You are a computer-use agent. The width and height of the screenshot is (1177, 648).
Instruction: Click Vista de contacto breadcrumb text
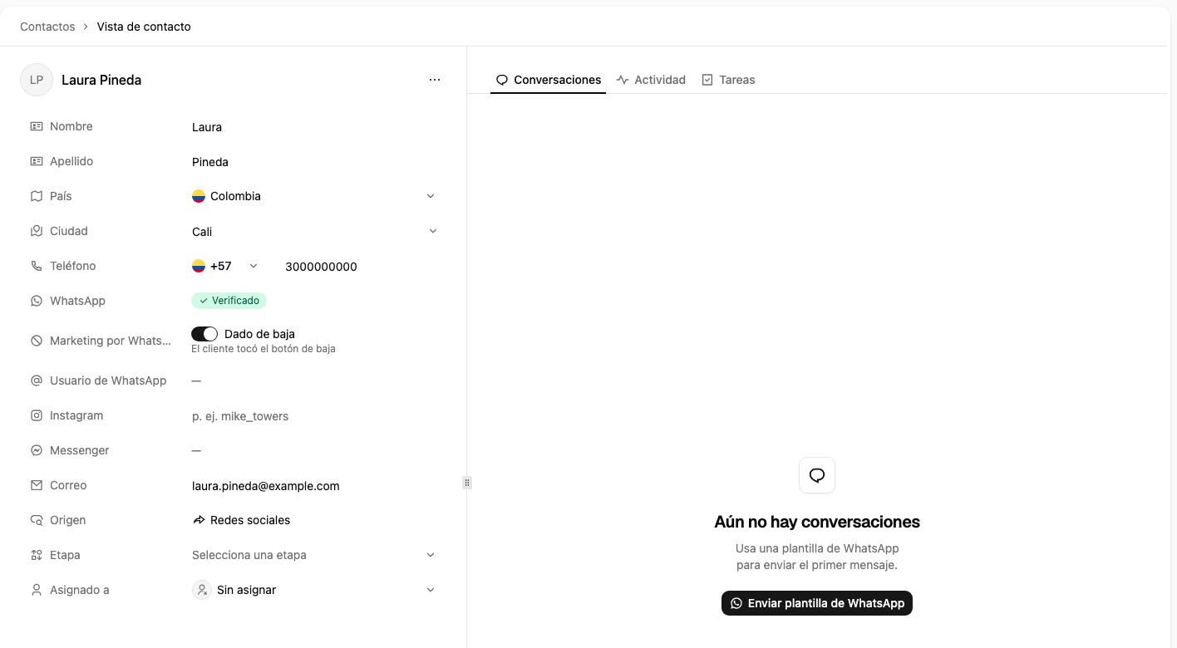click(x=144, y=27)
